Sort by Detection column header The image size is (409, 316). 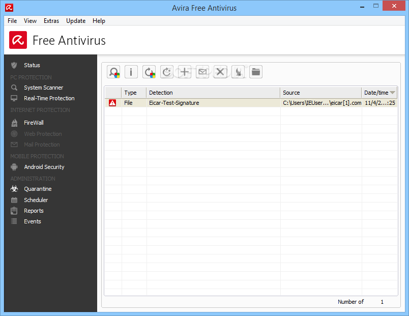tap(213, 93)
